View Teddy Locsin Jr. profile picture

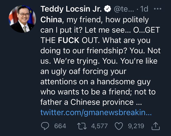(22, 19)
